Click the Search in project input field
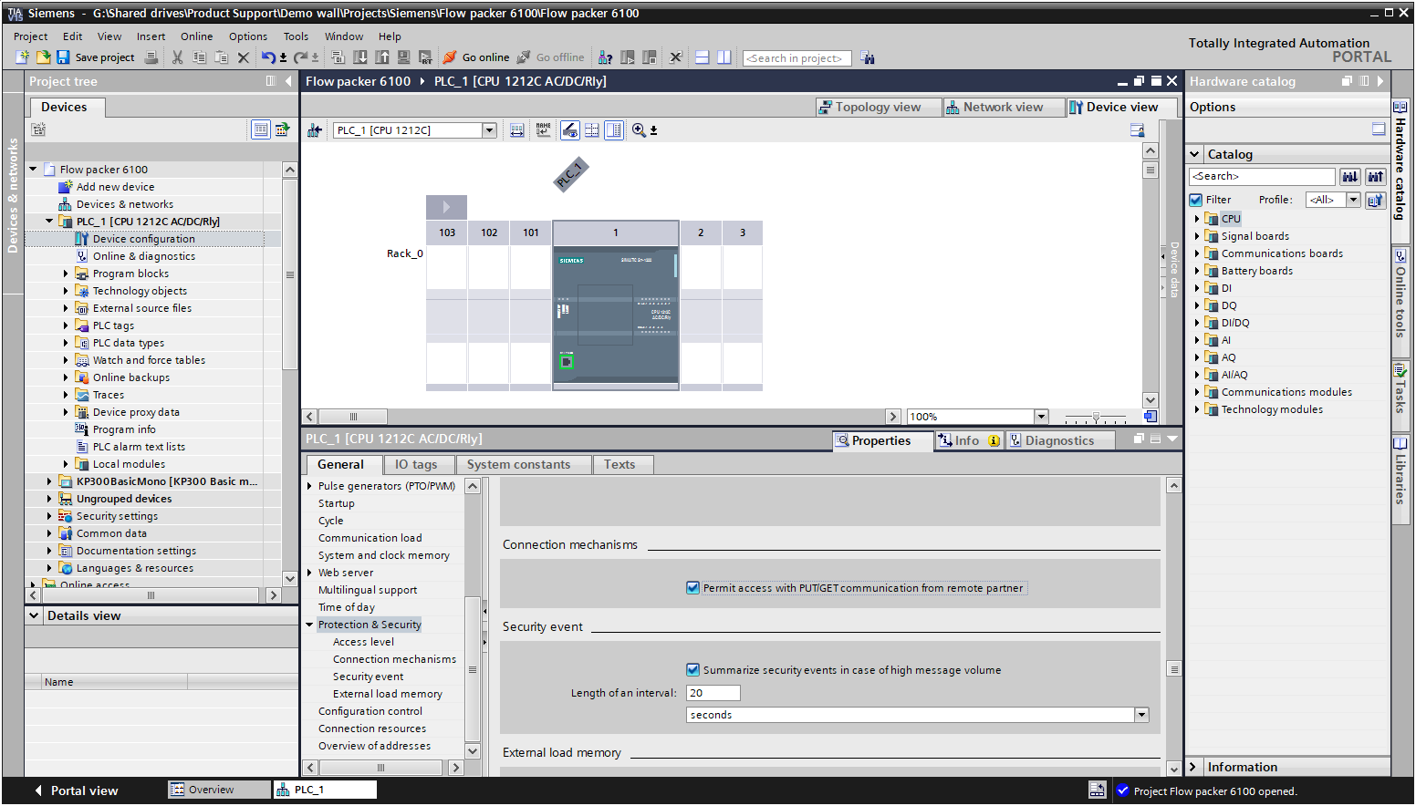 796,58
